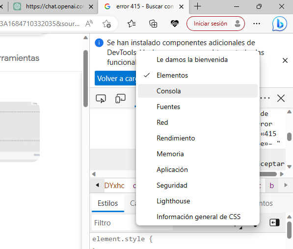
Task: Toggle device emulation toolbar icon
Action: [x=120, y=98]
